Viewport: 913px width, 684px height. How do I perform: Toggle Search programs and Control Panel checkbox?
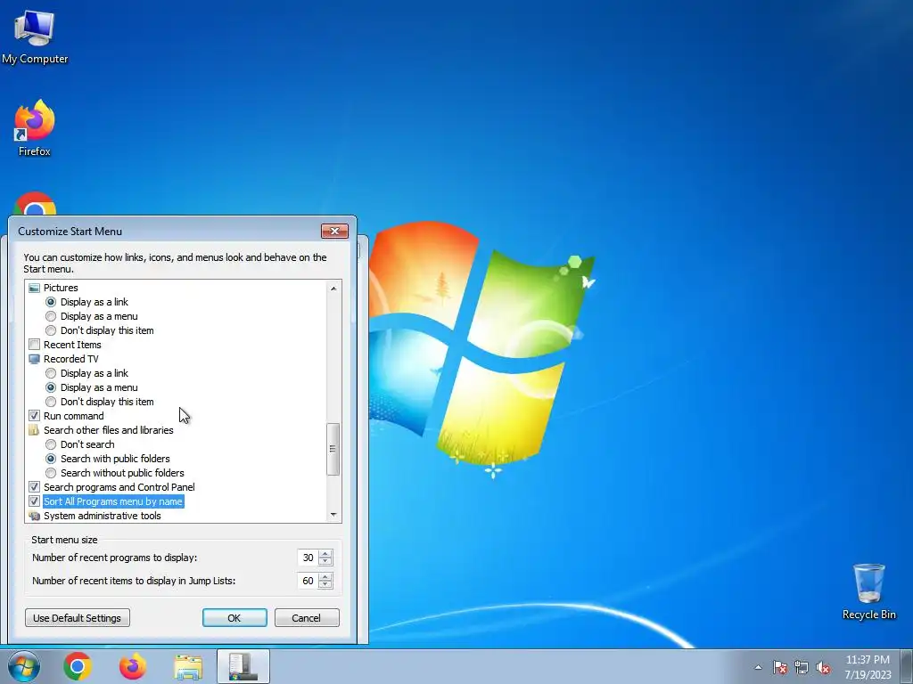pyautogui.click(x=35, y=487)
